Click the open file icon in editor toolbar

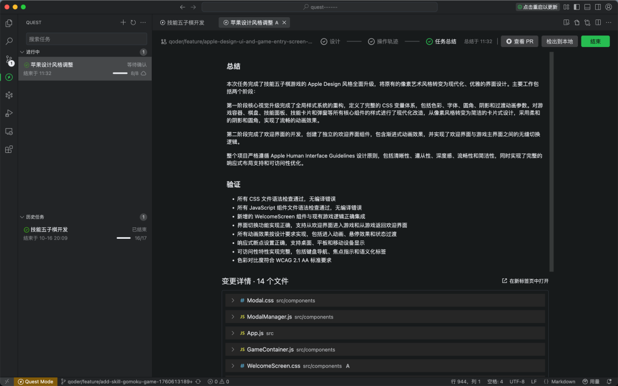coord(577,22)
